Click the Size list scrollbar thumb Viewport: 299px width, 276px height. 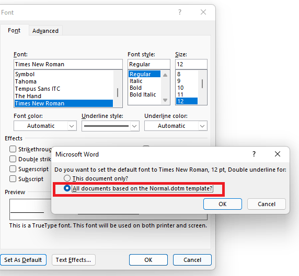[202, 84]
